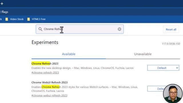Click the Chrome Refresh 2023 title
Image resolution: width=183 pixels, height=103 pixels.
[x=45, y=64]
